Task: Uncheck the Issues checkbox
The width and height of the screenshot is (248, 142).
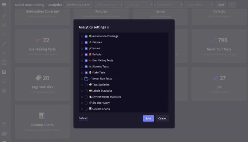Action: coord(86,49)
